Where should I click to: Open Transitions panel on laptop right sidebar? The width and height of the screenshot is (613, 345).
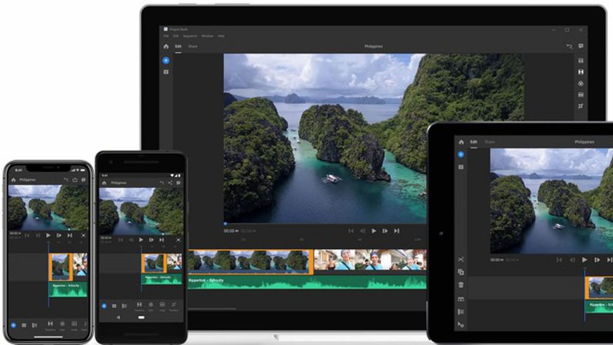(x=581, y=72)
